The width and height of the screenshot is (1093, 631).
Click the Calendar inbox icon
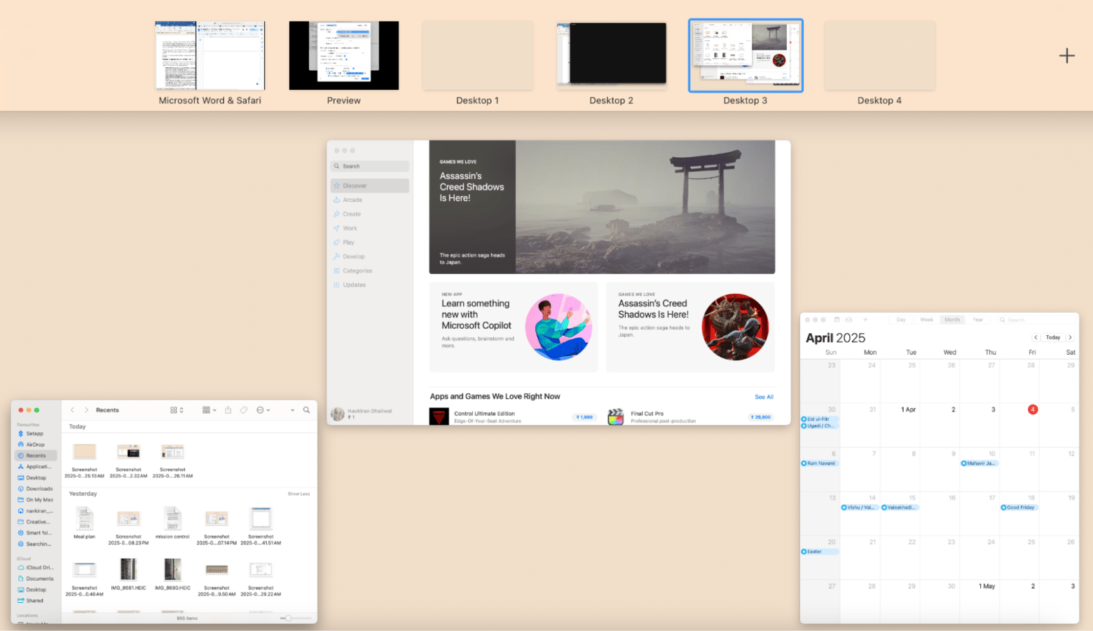[x=849, y=320]
